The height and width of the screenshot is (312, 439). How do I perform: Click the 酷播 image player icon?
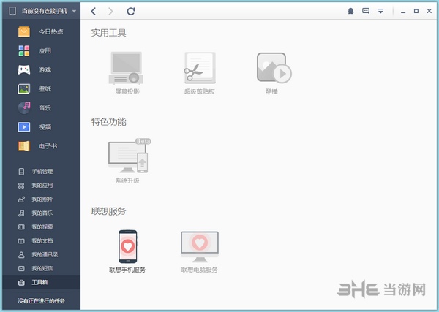(274, 68)
